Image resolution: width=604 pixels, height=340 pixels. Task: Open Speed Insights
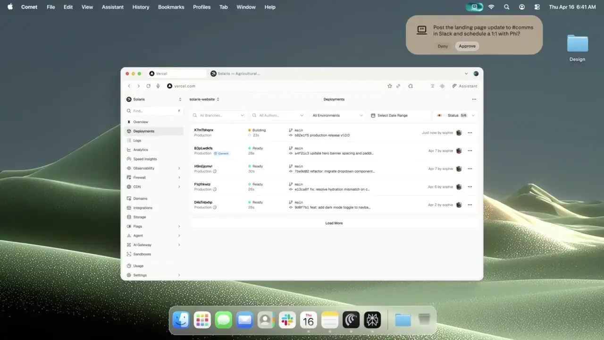coord(154,159)
